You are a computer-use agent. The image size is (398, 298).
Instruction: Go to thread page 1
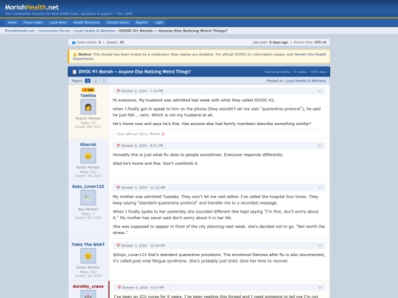coord(88,81)
